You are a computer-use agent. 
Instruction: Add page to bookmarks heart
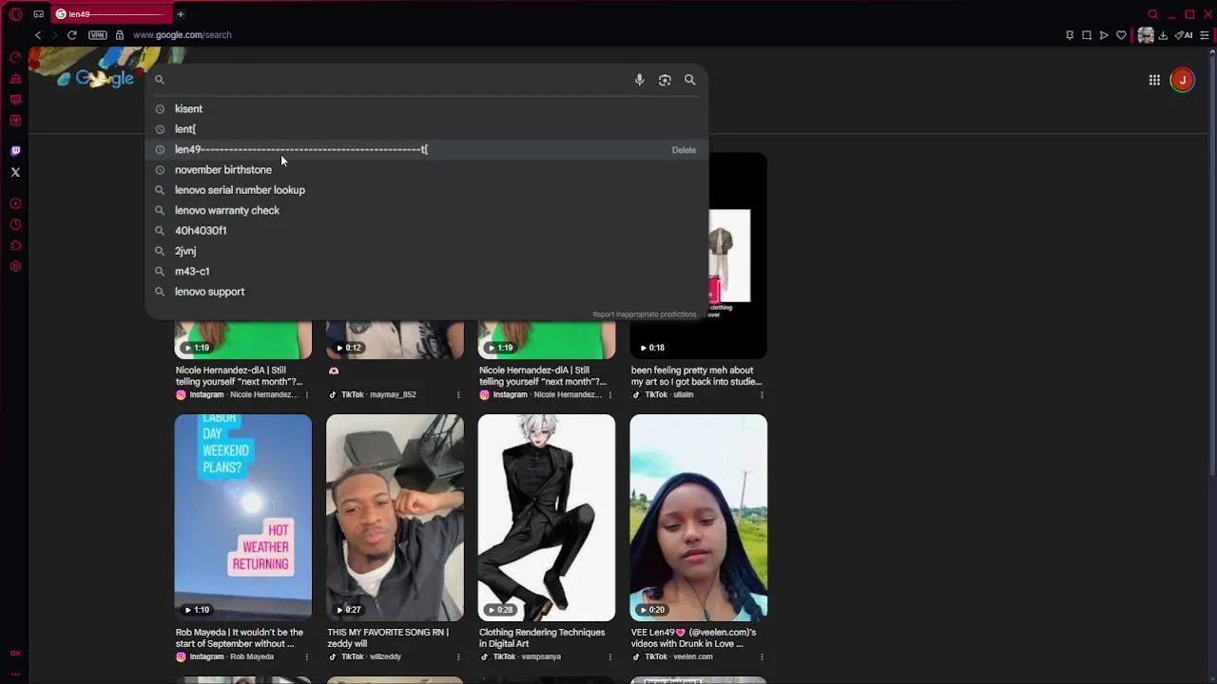pyautogui.click(x=1121, y=35)
